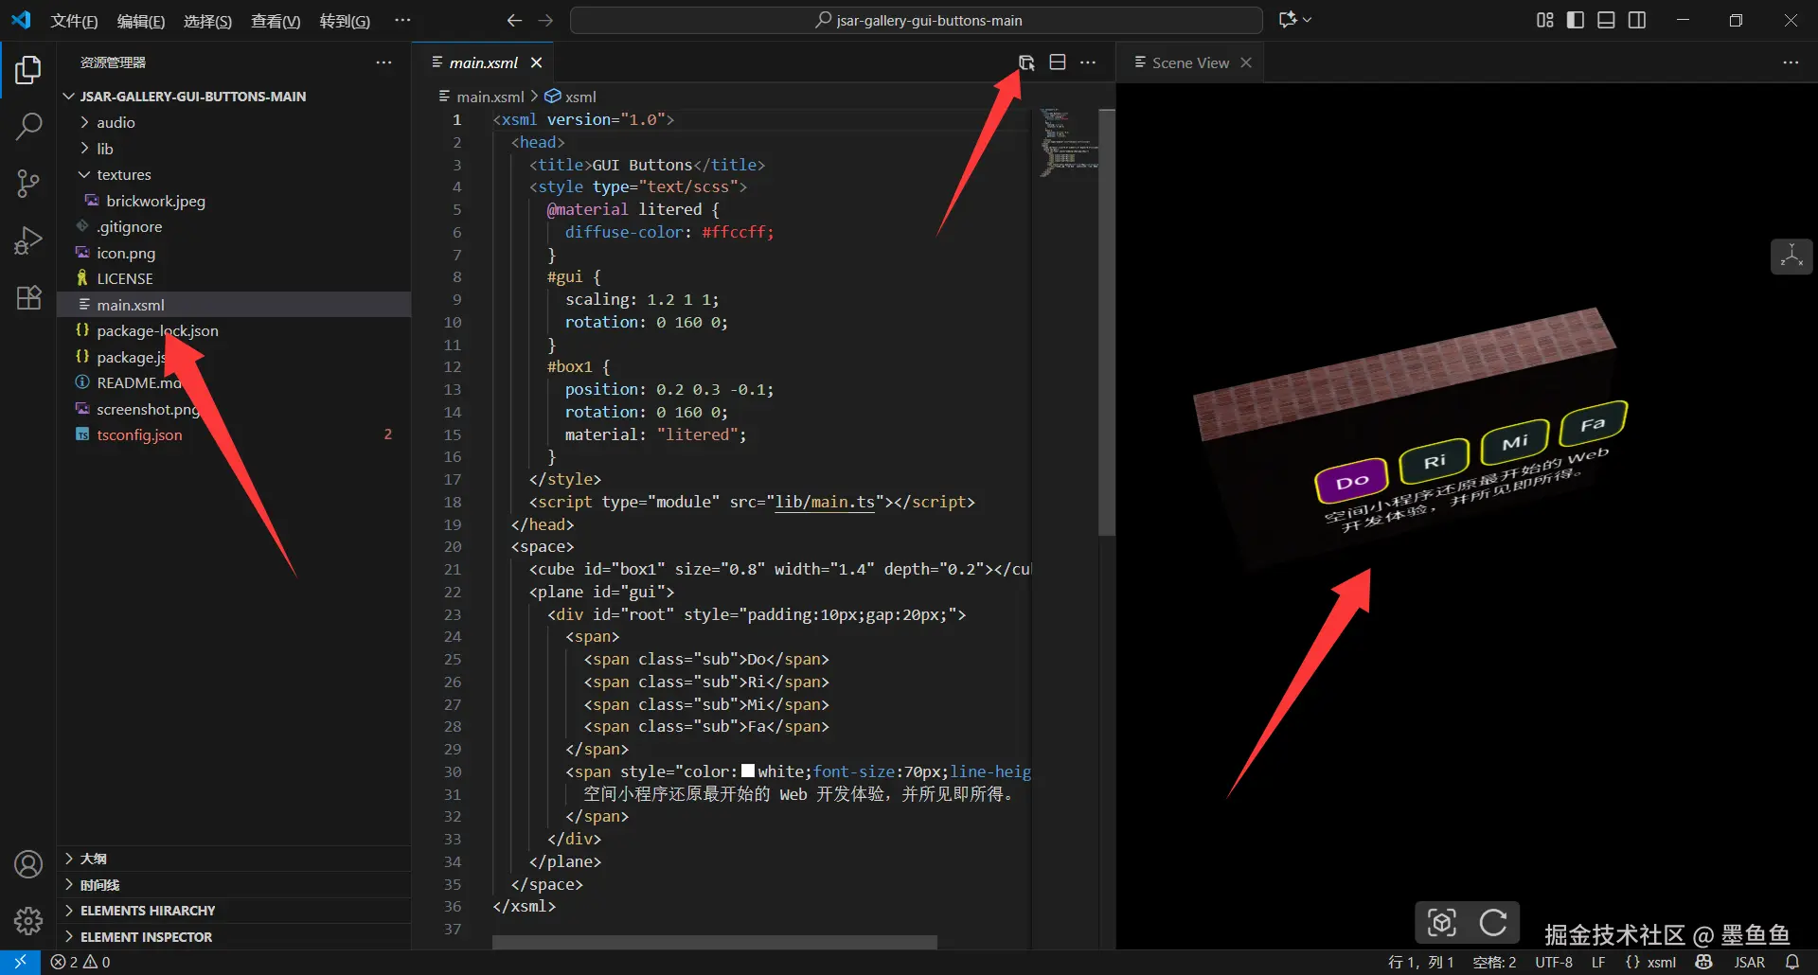This screenshot has height=975, width=1818.
Task: Click the lib/main.ts link in code
Action: (x=825, y=502)
